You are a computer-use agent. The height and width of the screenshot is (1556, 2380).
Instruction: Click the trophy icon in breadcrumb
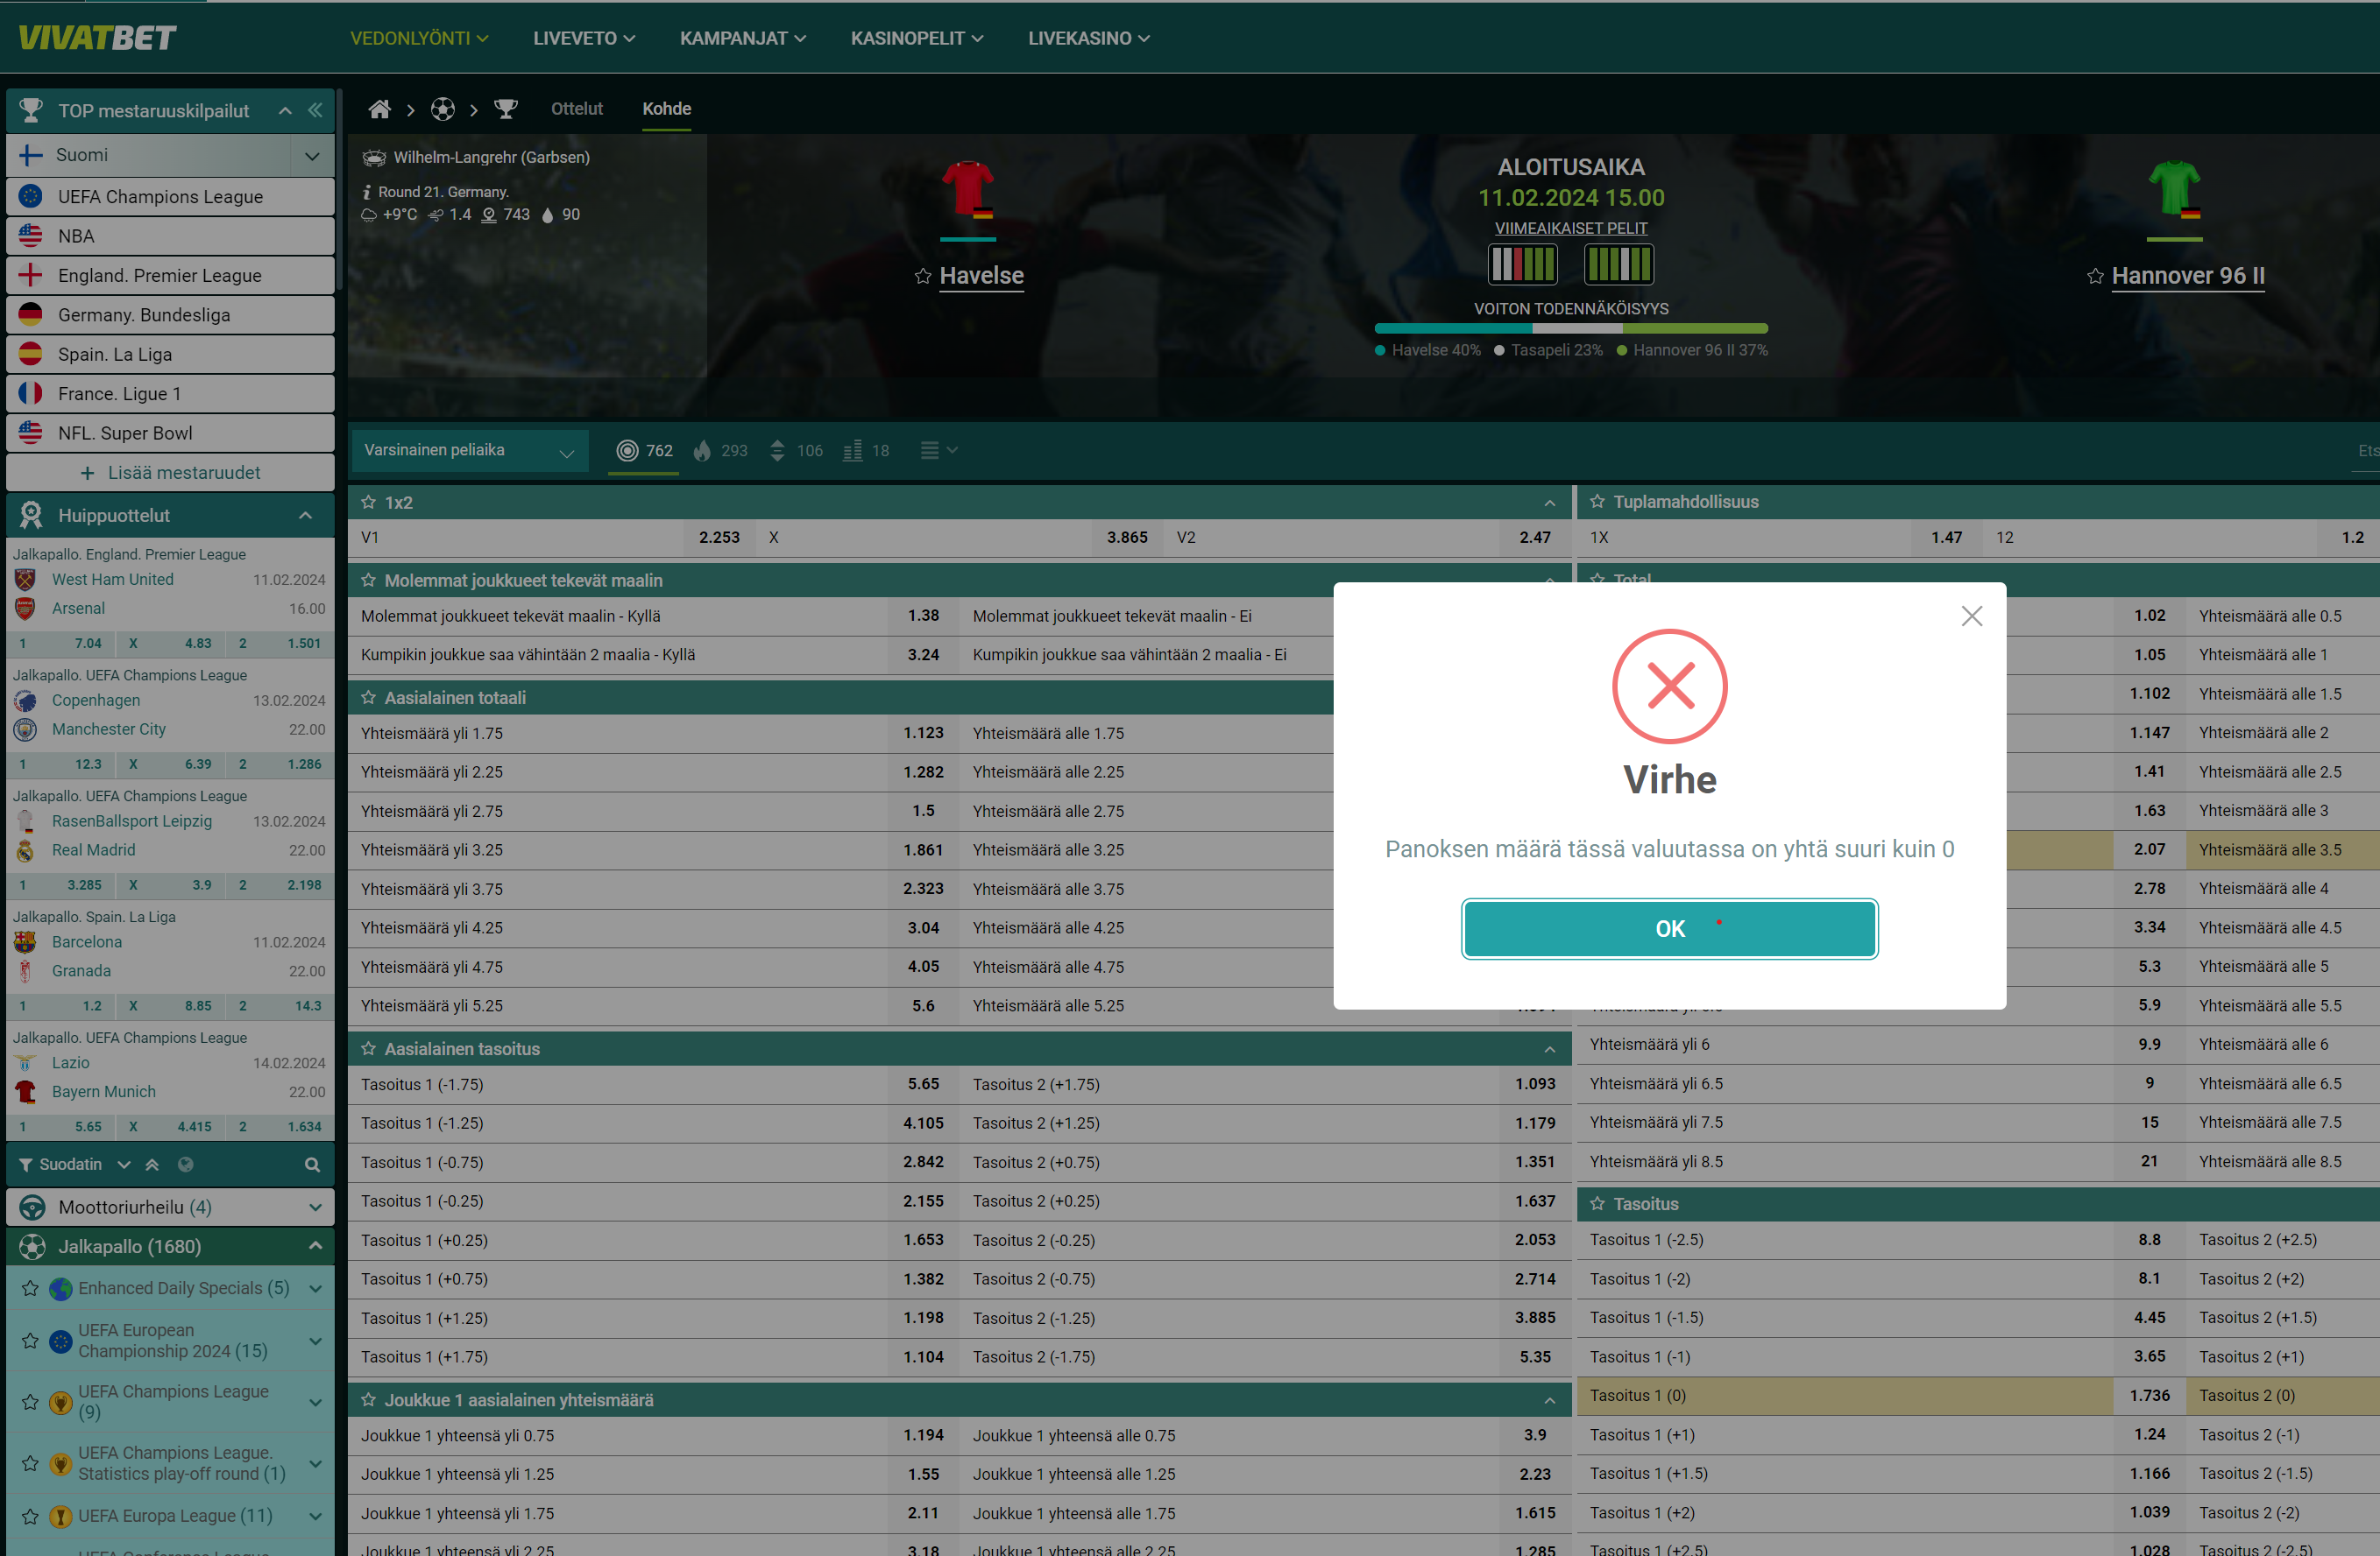(x=506, y=109)
